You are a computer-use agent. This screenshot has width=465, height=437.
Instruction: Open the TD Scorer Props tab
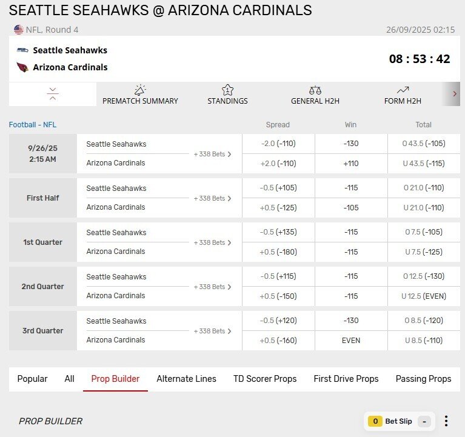[265, 379]
